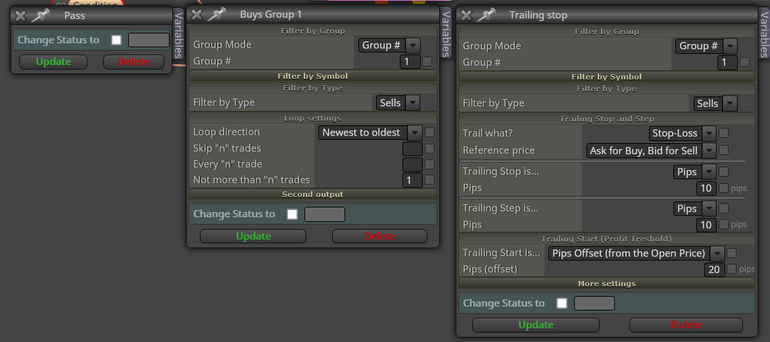Image resolution: width=770 pixels, height=342 pixels.
Task: Toggle checkbox next to Trailing Start is...
Action: pos(732,253)
